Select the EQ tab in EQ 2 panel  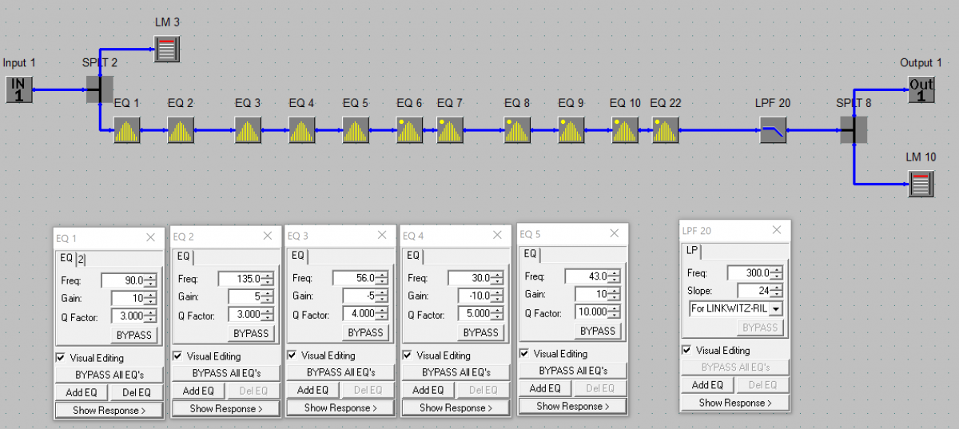pyautogui.click(x=183, y=256)
